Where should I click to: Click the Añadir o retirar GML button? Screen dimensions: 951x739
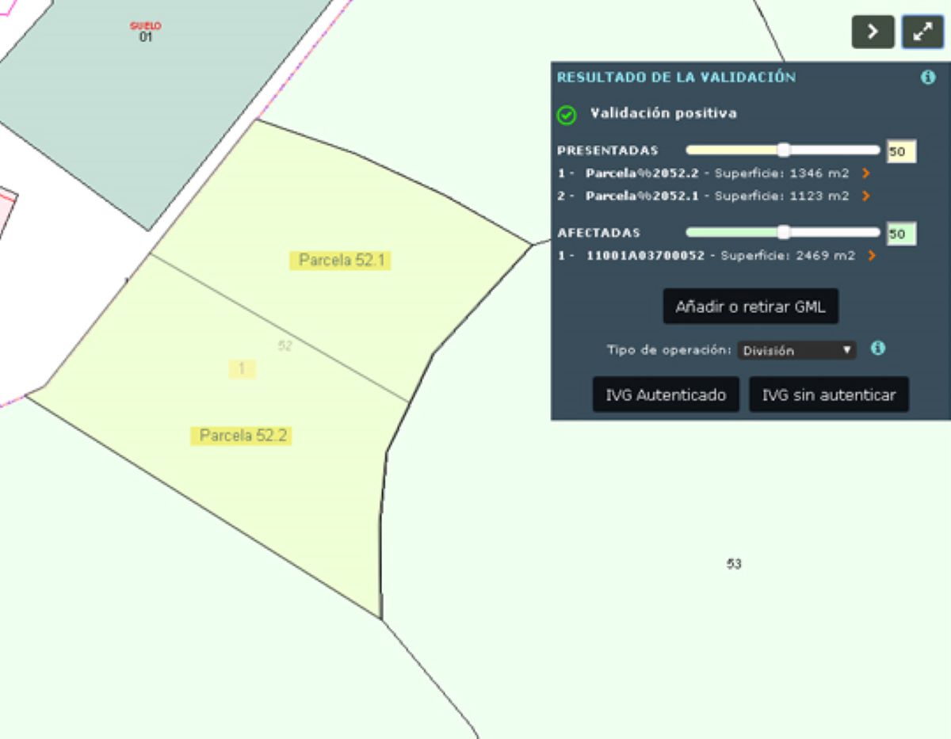tap(750, 307)
